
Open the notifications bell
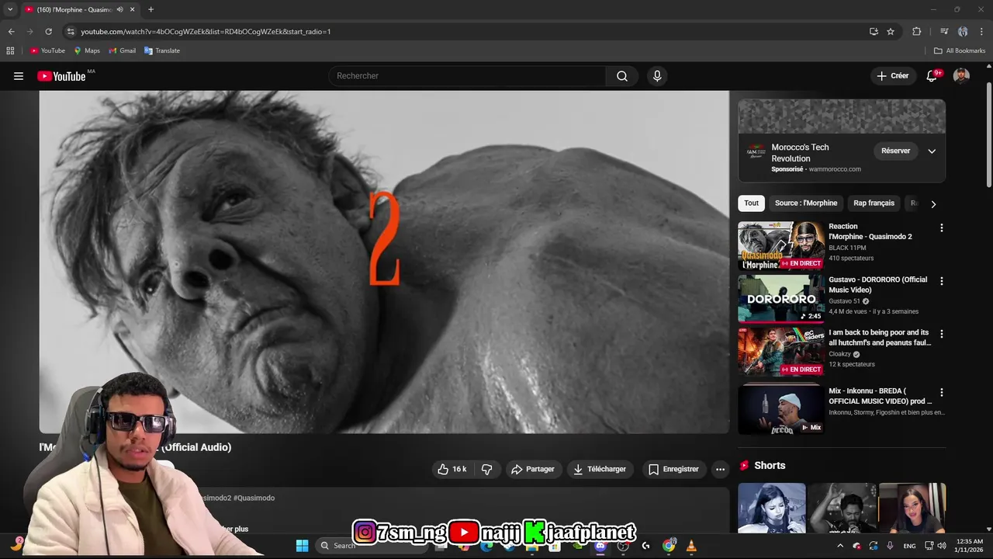coord(932,76)
